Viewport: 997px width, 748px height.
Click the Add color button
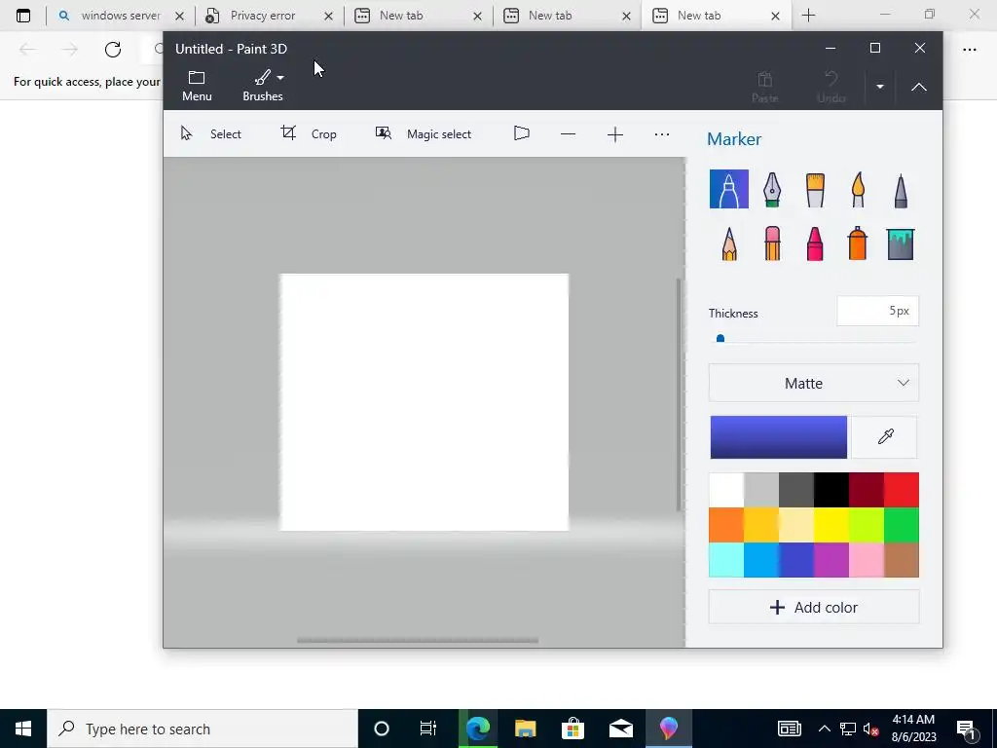tap(814, 608)
